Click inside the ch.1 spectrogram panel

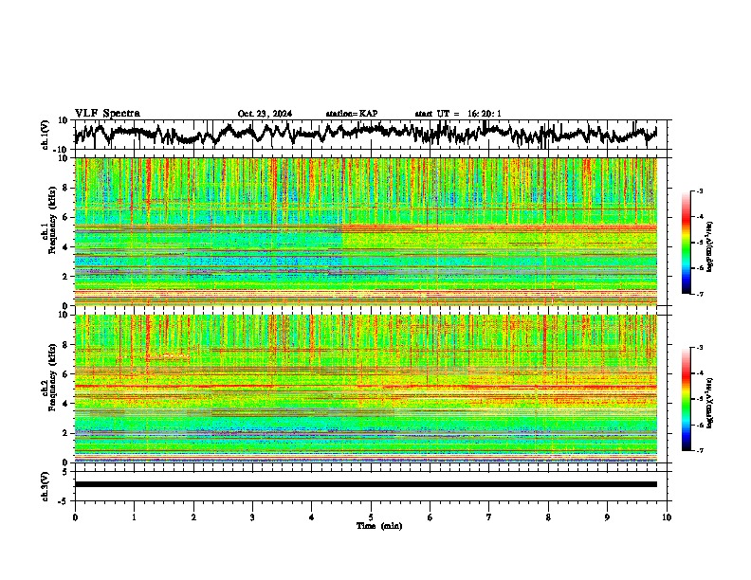click(366, 231)
